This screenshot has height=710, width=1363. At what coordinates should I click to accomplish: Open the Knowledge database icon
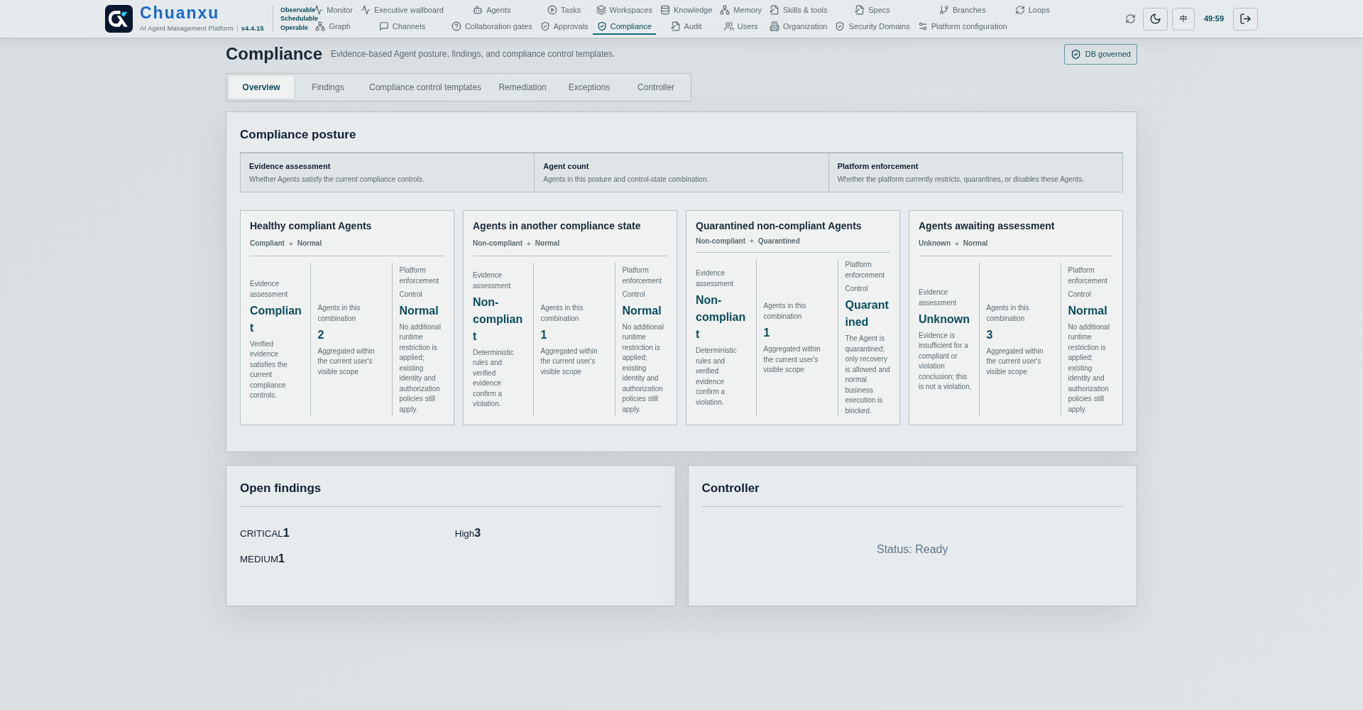coord(665,10)
